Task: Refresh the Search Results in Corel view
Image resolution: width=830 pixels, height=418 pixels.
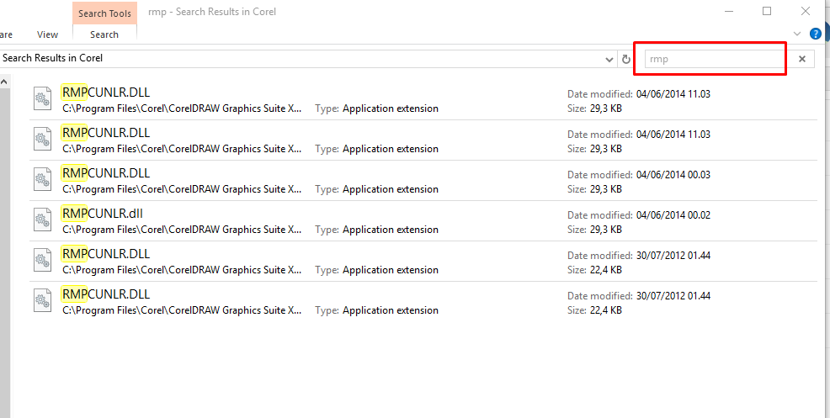Action: pos(625,59)
